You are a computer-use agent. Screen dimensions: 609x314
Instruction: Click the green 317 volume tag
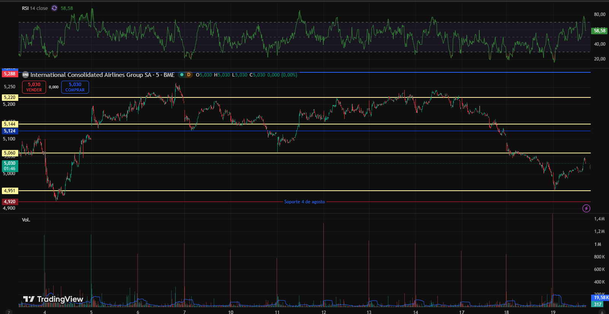pos(598,304)
